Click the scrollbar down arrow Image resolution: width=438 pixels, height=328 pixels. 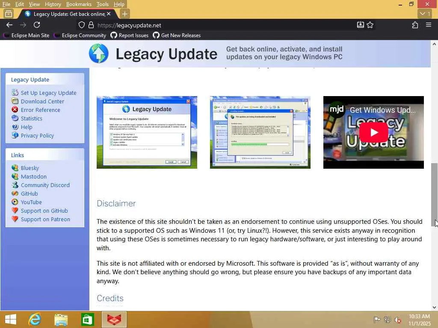(434, 307)
